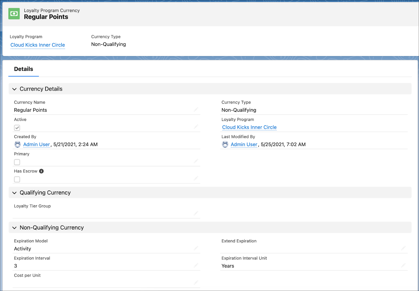Click the edit pencil for Loyalty Tier Group
Viewport: 419px width, 291px height.
196,213
